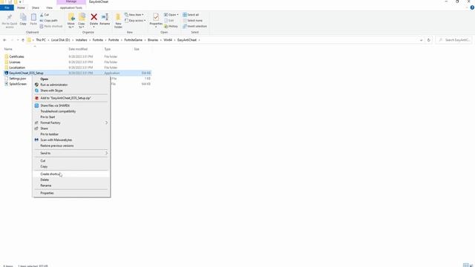
Task: Click Installers in the address path
Action: [81, 40]
